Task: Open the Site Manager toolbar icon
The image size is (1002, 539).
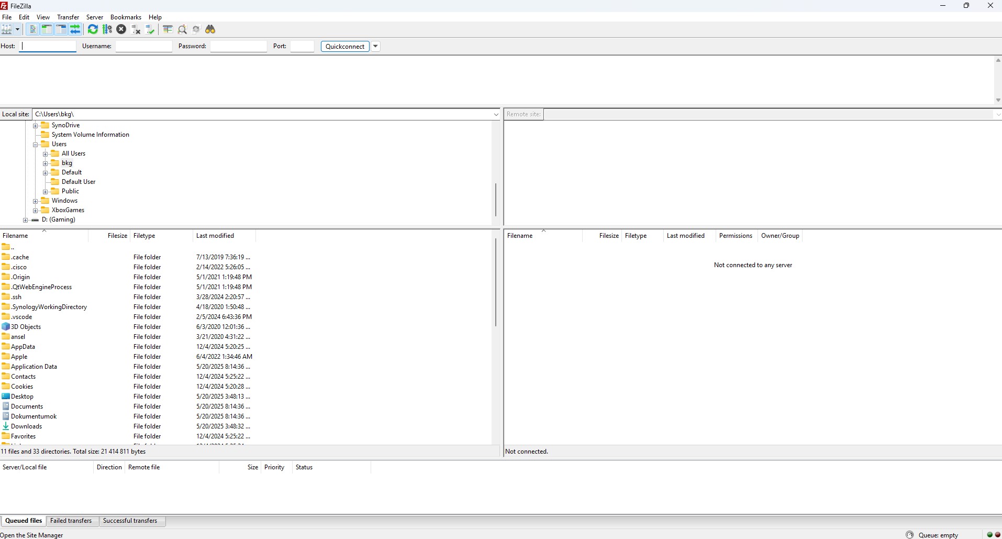Action: tap(7, 29)
